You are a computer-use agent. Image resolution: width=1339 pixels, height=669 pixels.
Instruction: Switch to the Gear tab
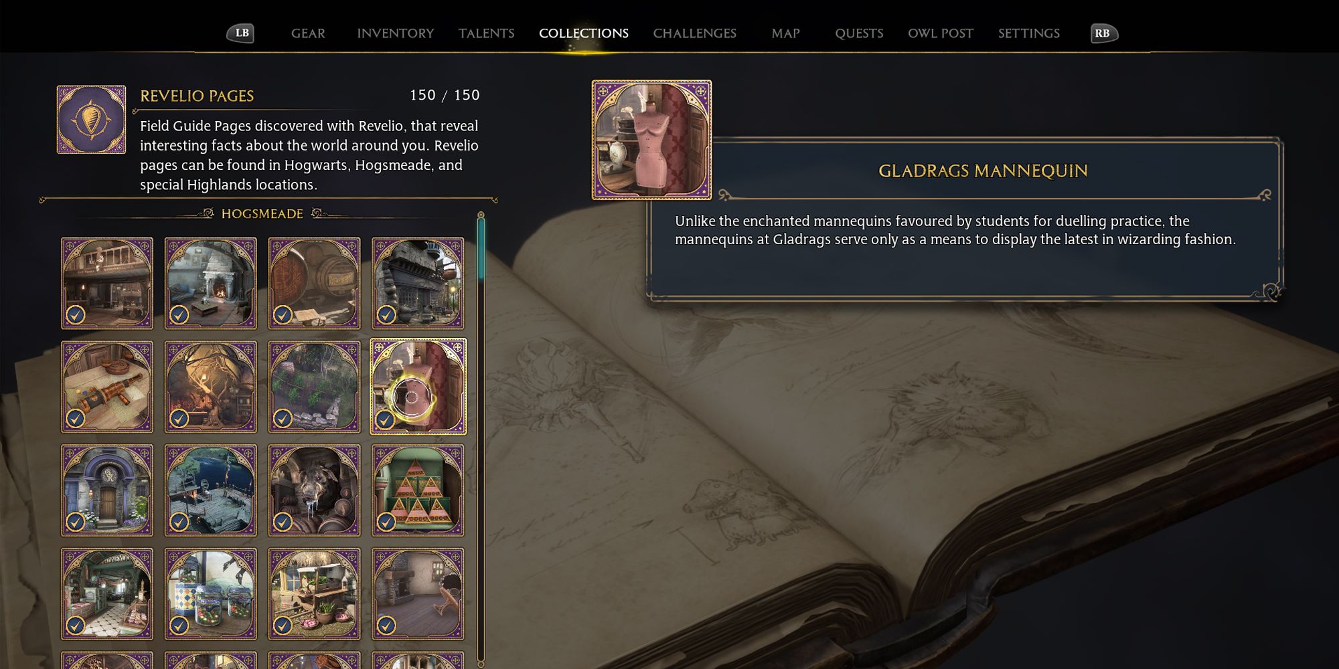pyautogui.click(x=308, y=33)
